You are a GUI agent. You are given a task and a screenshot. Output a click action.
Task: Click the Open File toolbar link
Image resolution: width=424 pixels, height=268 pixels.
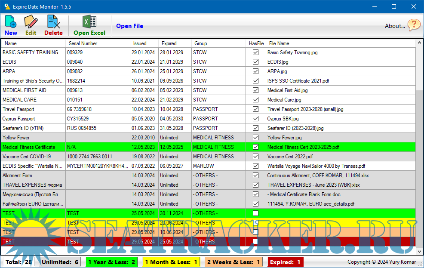[129, 26]
